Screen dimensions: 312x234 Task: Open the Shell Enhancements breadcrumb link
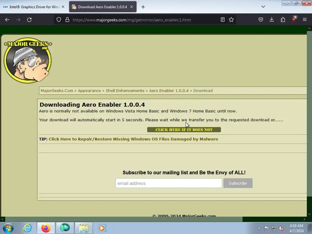[x=125, y=91]
